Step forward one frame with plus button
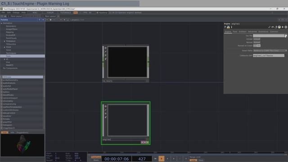This screenshot has width=288, height=162. coord(186,159)
